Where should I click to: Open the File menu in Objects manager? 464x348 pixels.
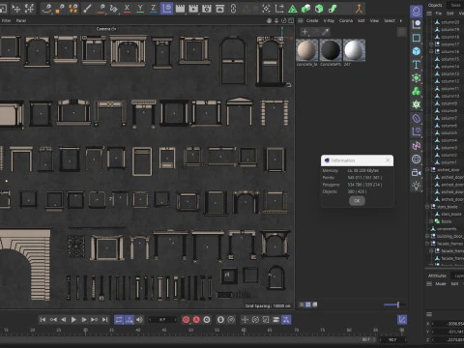point(439,14)
